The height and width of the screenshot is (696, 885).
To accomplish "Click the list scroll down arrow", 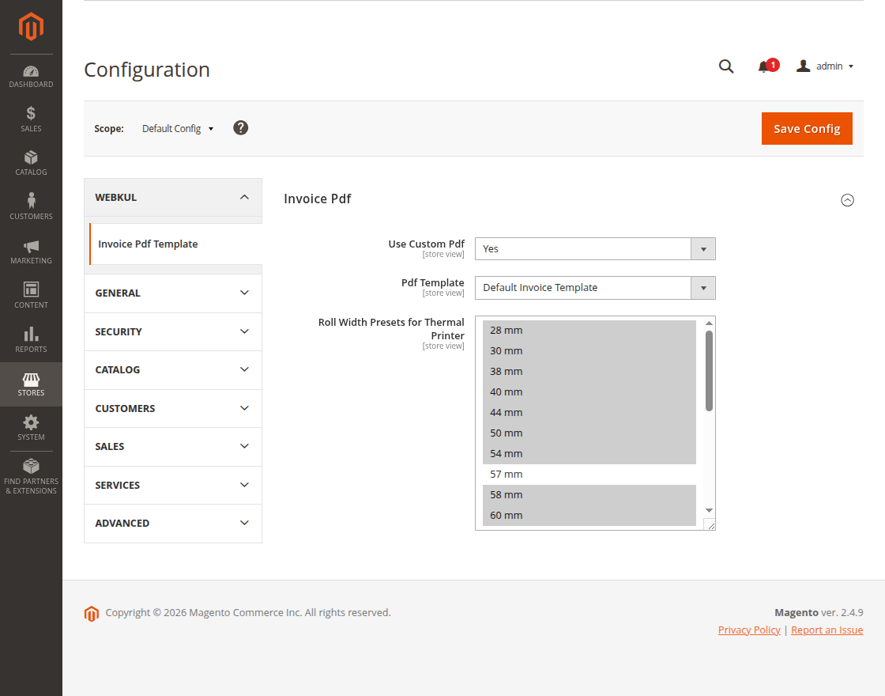I will [709, 511].
